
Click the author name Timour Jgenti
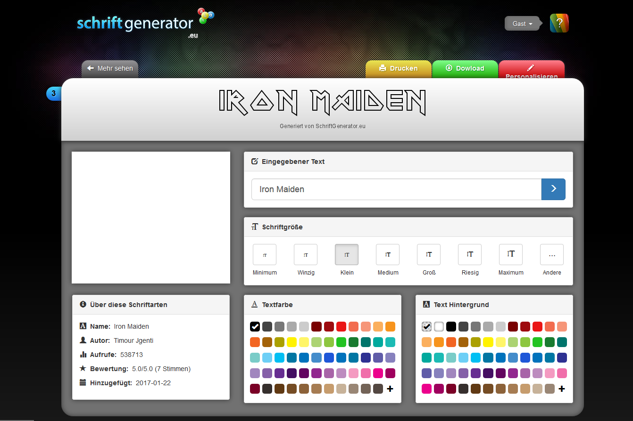coord(133,340)
